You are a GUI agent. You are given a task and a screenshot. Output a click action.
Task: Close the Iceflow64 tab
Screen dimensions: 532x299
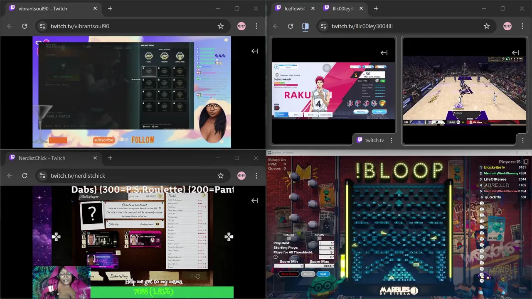point(313,8)
